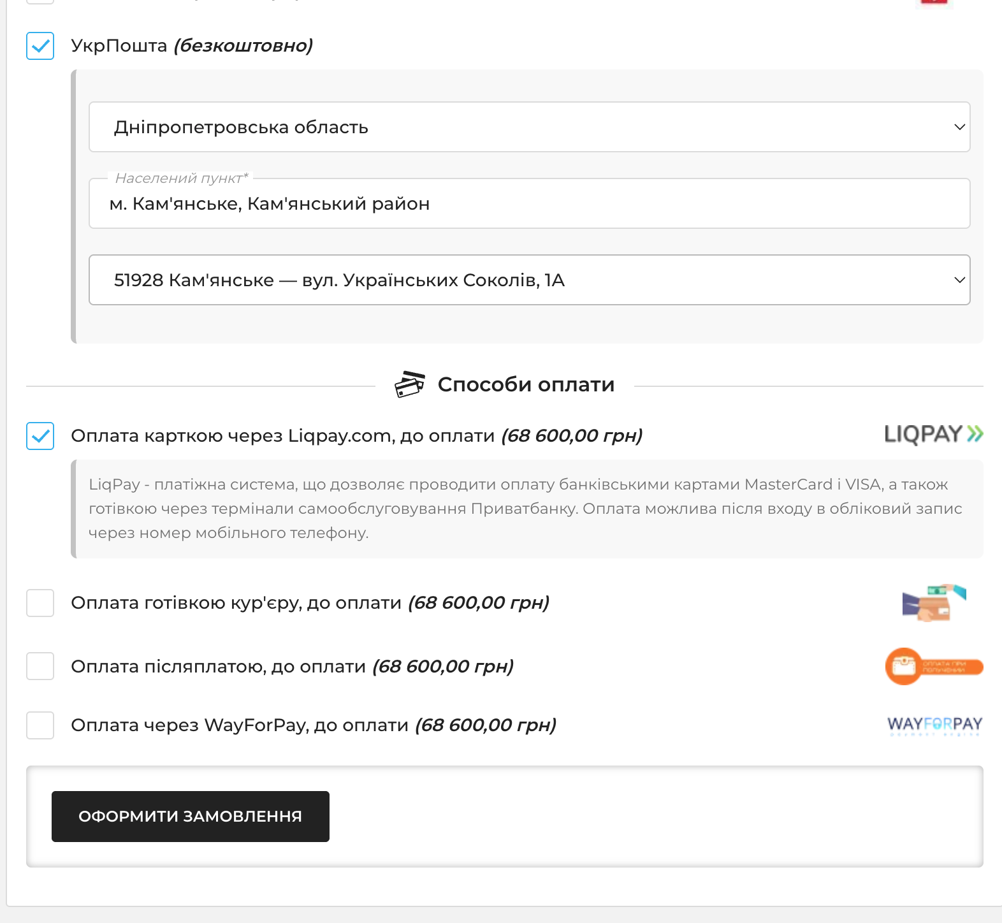Click the credit cards icon beside Способи оплати
Screen dimensions: 1002x923
[410, 384]
